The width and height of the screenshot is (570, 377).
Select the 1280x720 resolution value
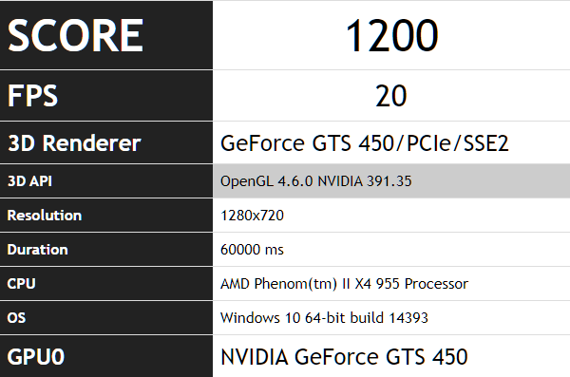(x=252, y=216)
